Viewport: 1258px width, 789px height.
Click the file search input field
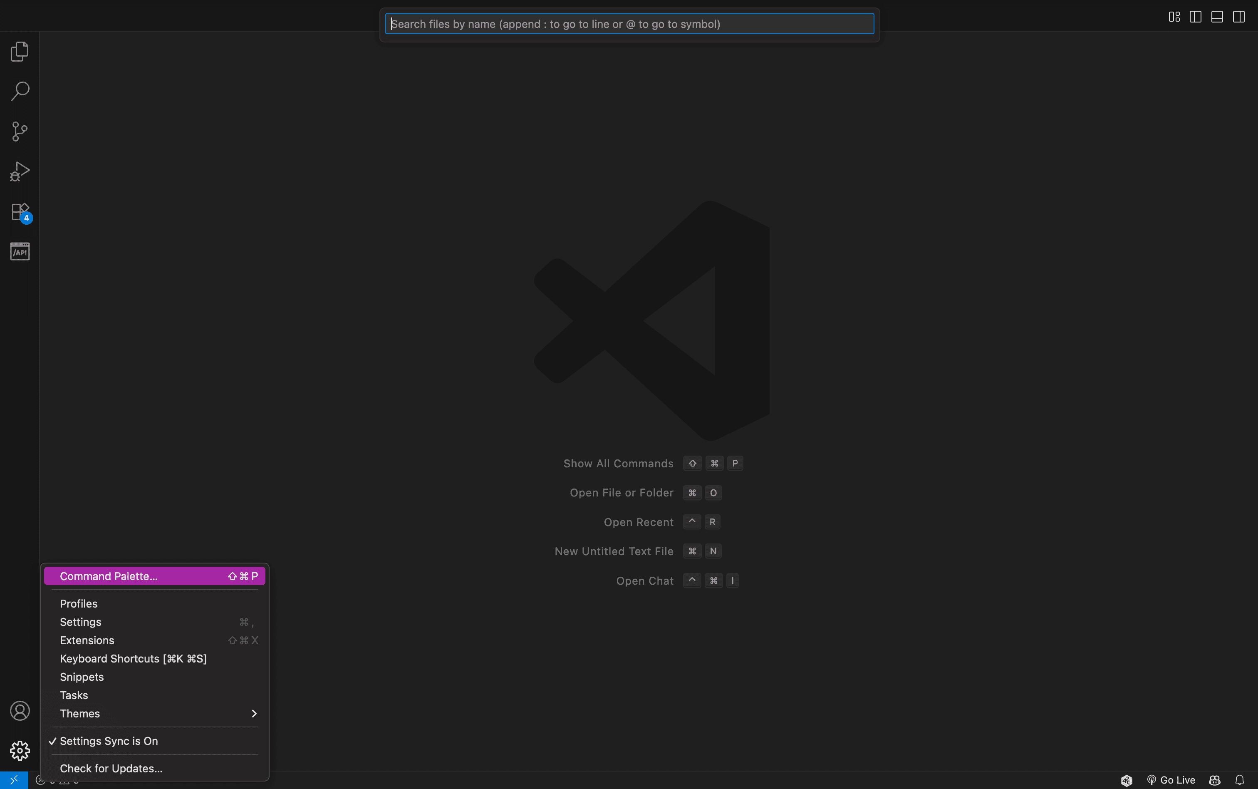tap(629, 24)
